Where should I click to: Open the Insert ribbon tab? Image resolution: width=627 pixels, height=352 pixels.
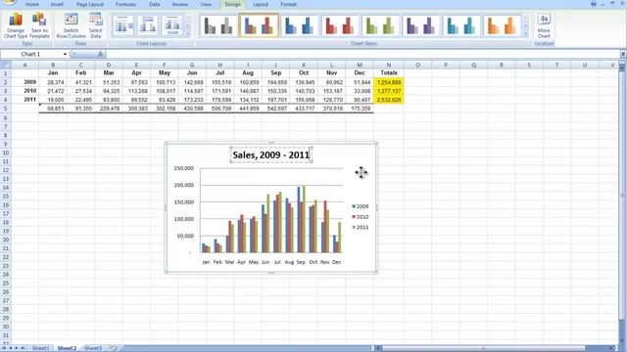(x=57, y=4)
